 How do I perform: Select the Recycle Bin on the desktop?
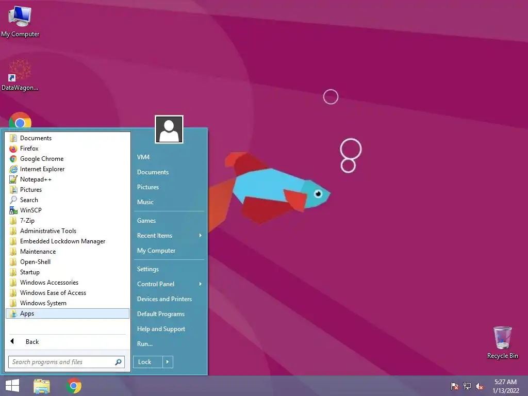[x=502, y=342]
